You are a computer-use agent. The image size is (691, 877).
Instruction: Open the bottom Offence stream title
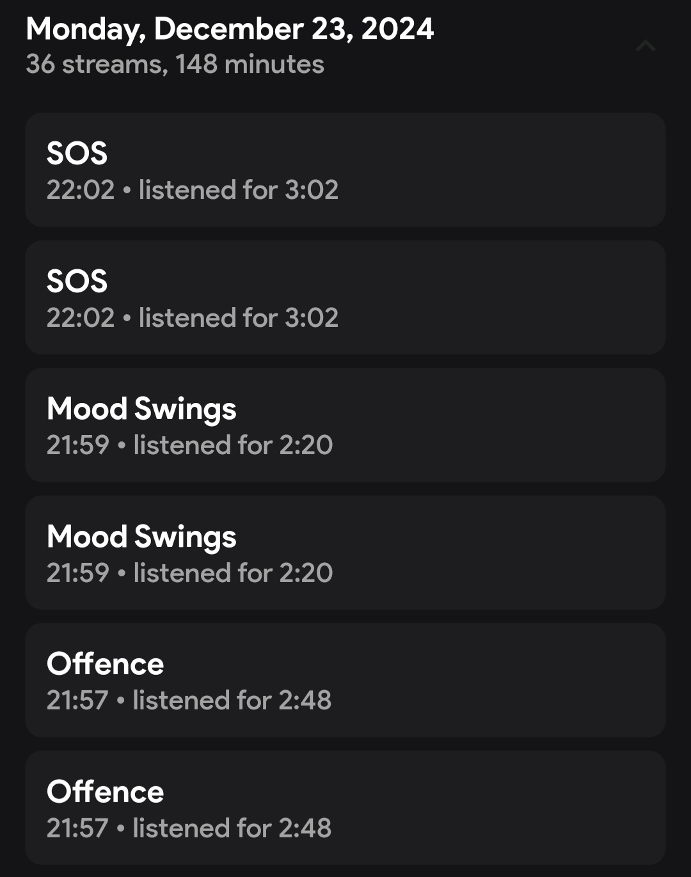(x=105, y=792)
